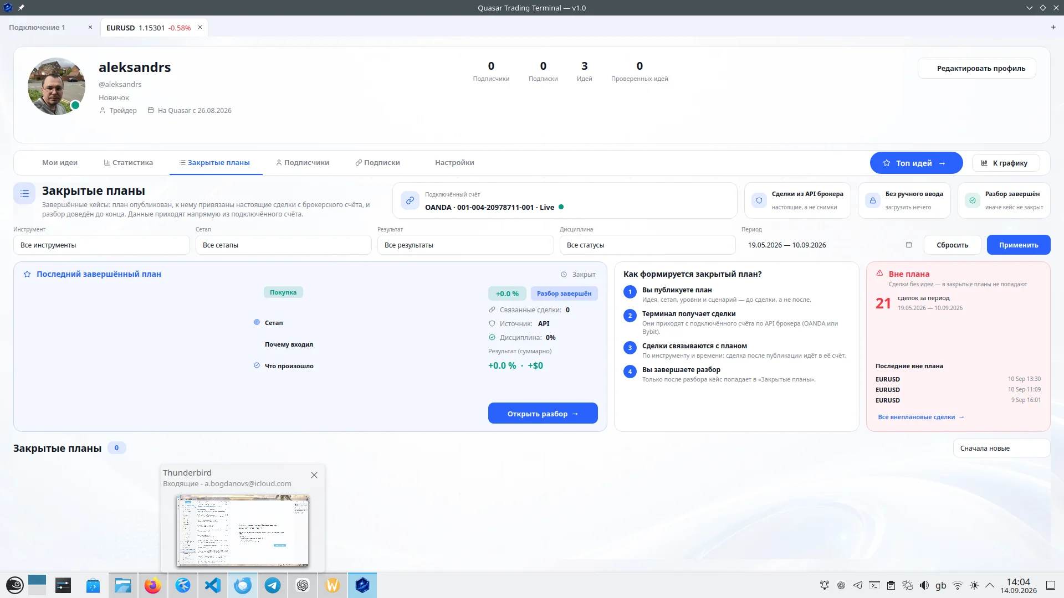The width and height of the screenshot is (1064, 598).
Task: Click the lock icon on Без ручного ввода
Action: (x=873, y=200)
